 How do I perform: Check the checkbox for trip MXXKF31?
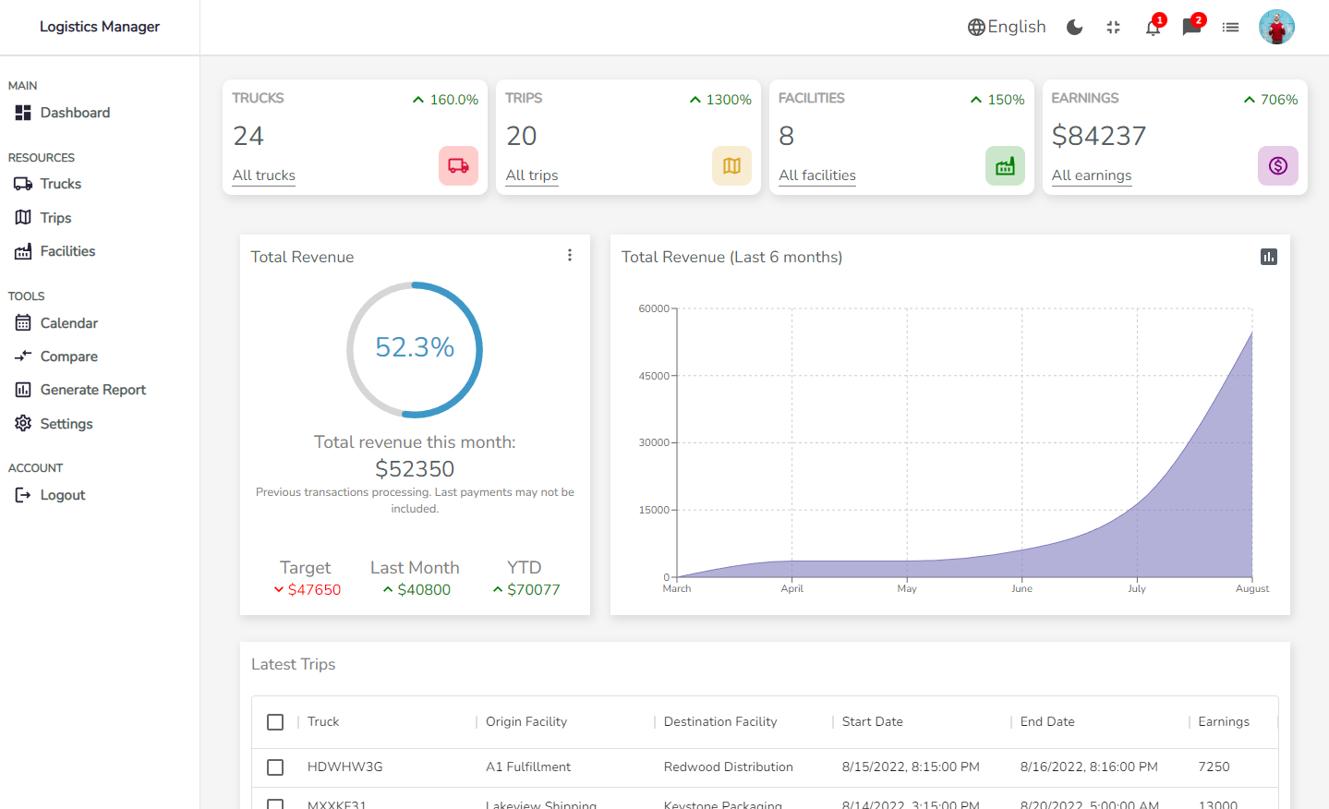[x=274, y=804]
